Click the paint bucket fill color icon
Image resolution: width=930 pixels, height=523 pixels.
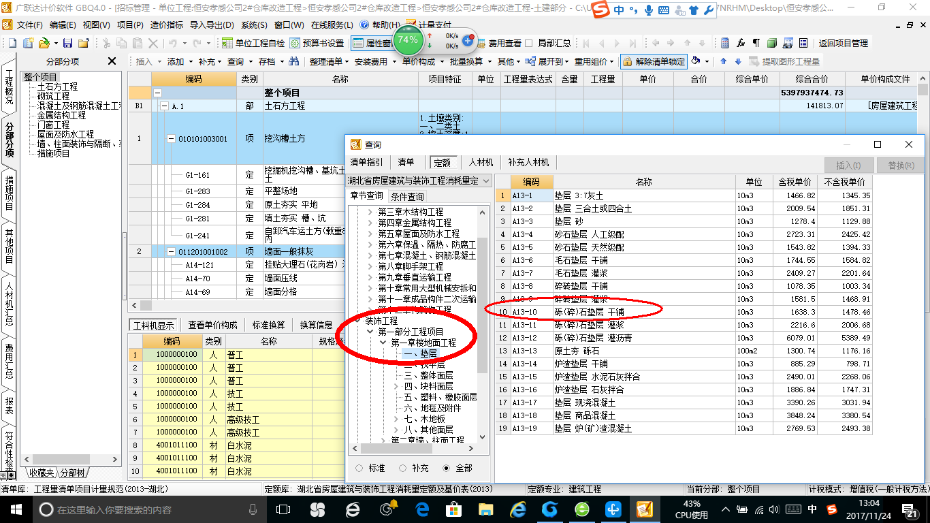point(696,61)
